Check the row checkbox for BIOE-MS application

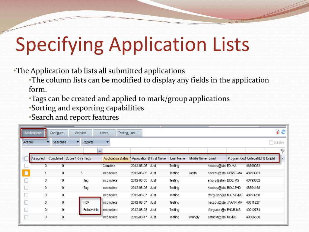pyautogui.click(x=26, y=180)
